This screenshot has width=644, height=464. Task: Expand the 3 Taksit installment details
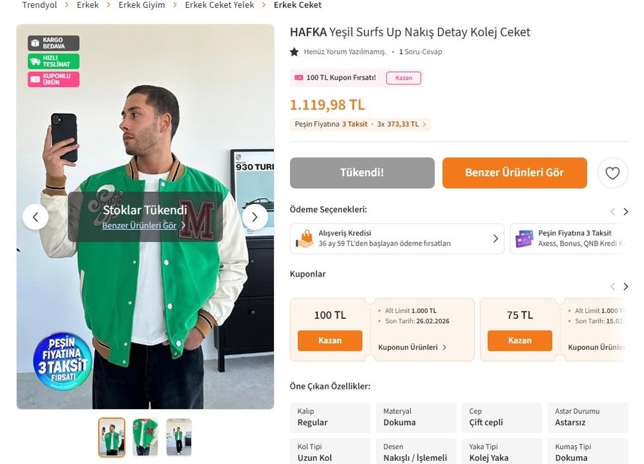[x=424, y=124]
